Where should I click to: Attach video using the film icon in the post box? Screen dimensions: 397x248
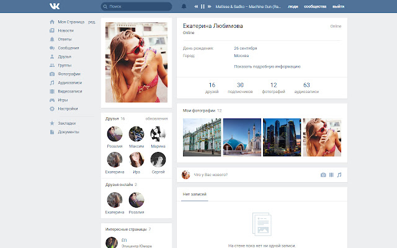coord(331,175)
